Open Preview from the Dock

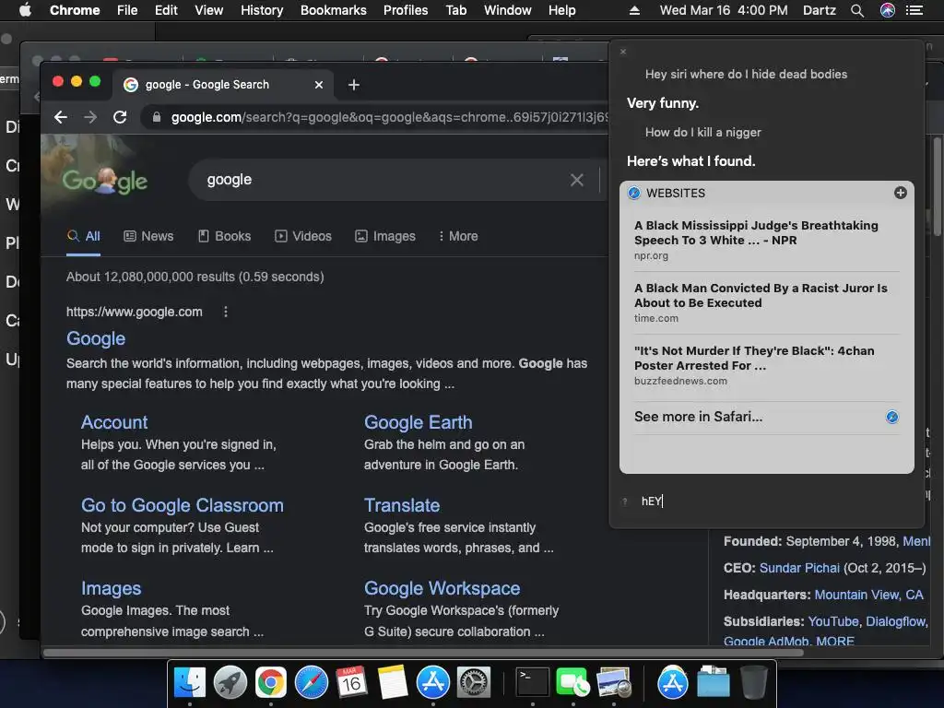coord(613,683)
